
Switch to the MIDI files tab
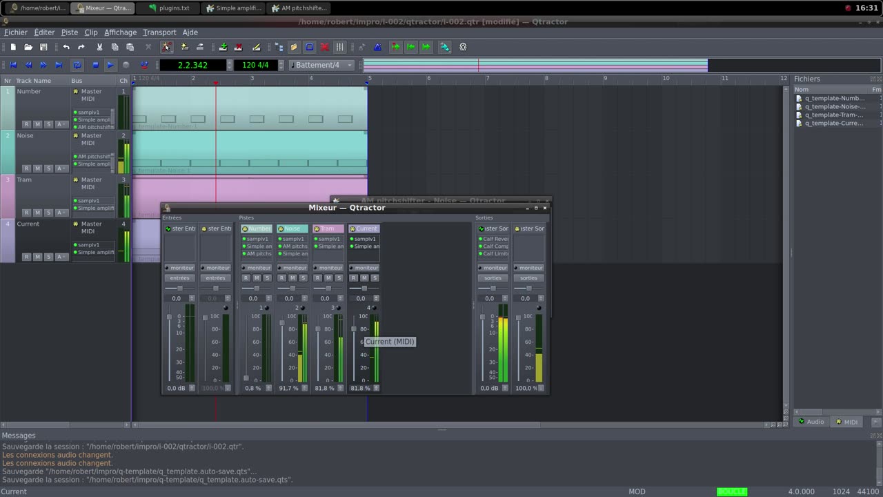[x=846, y=422]
